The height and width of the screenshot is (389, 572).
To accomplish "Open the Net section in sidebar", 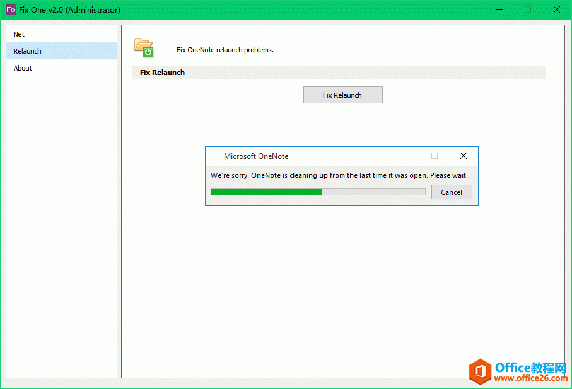I will pyautogui.click(x=61, y=34).
